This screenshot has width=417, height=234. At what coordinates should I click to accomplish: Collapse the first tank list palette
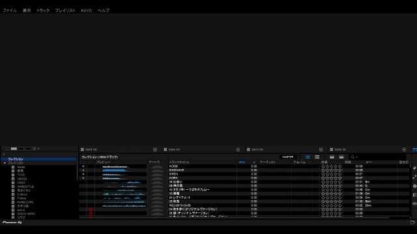point(155,149)
